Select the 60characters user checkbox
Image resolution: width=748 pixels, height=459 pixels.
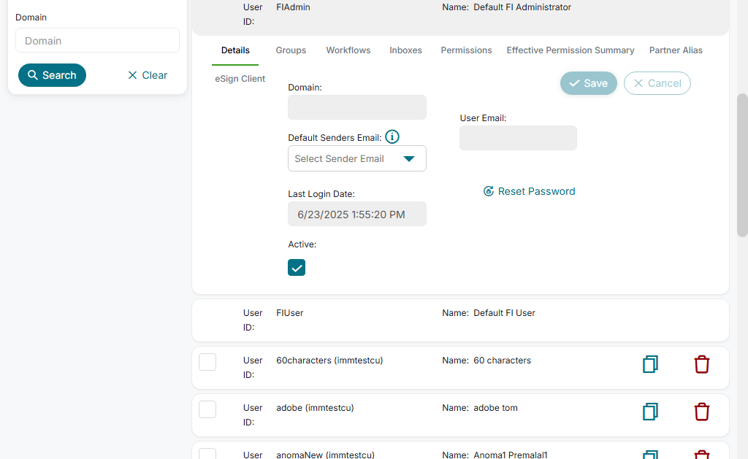[207, 362]
